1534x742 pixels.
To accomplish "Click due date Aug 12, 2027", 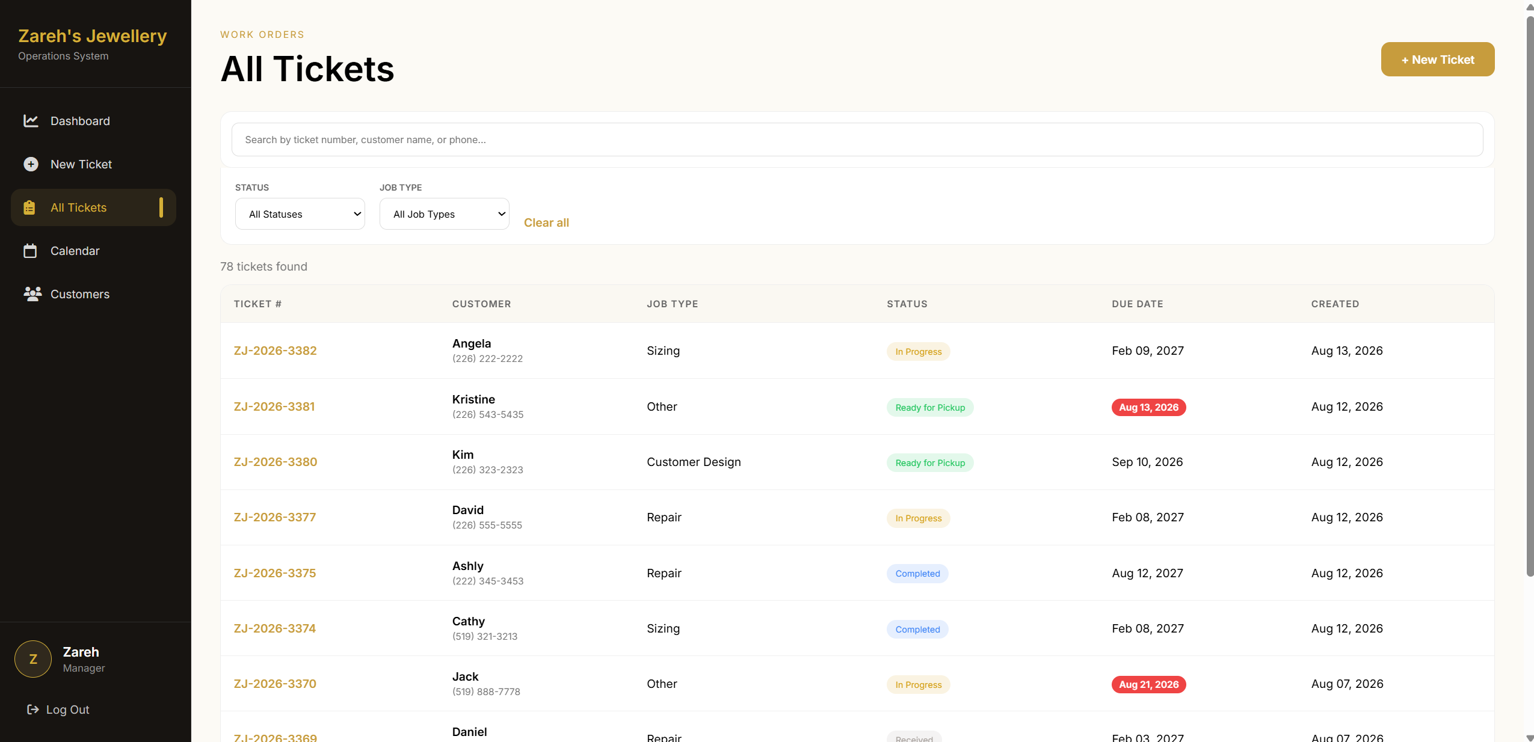I will click(x=1147, y=573).
